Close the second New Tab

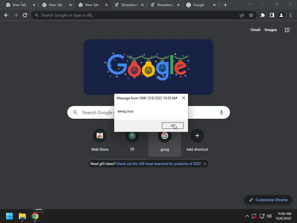click(x=70, y=5)
